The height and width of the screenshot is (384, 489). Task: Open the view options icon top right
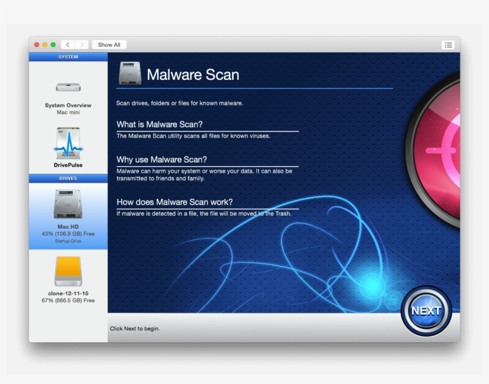(x=448, y=44)
